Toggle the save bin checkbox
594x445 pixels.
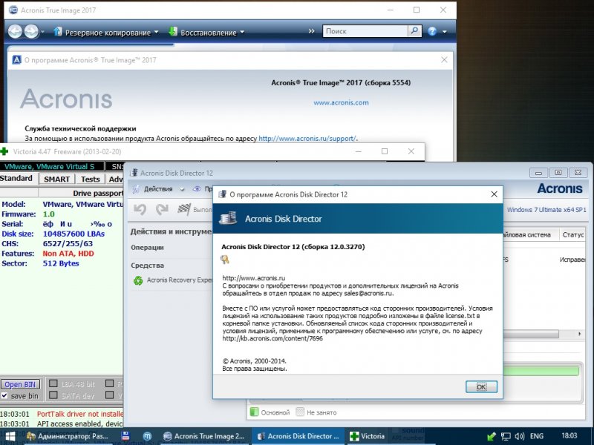[4, 395]
